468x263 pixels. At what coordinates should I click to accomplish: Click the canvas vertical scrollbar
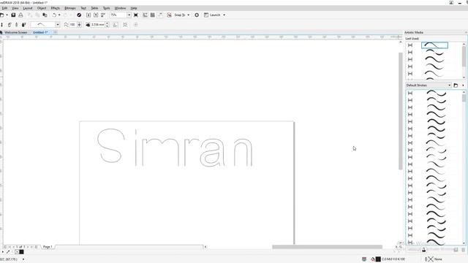click(x=401, y=111)
